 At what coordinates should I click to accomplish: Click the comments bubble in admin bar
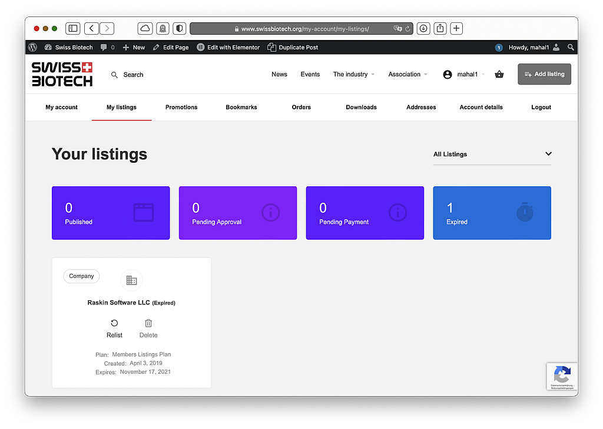click(107, 48)
